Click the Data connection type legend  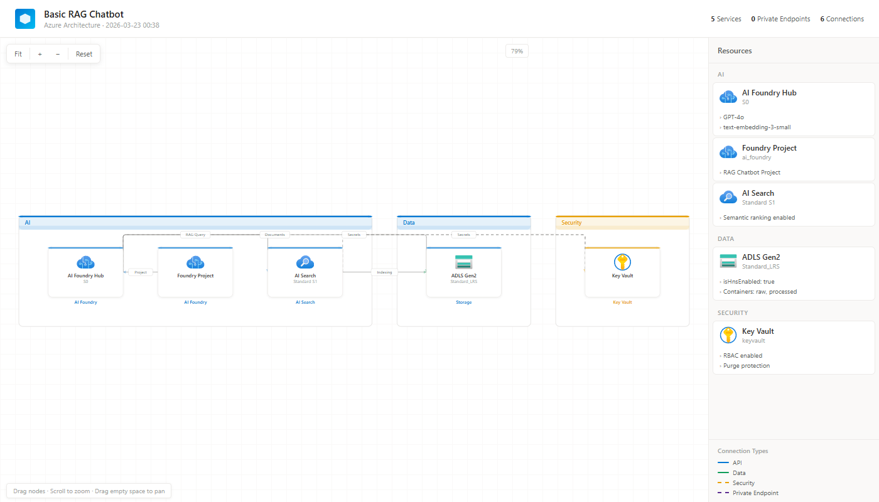pos(731,473)
